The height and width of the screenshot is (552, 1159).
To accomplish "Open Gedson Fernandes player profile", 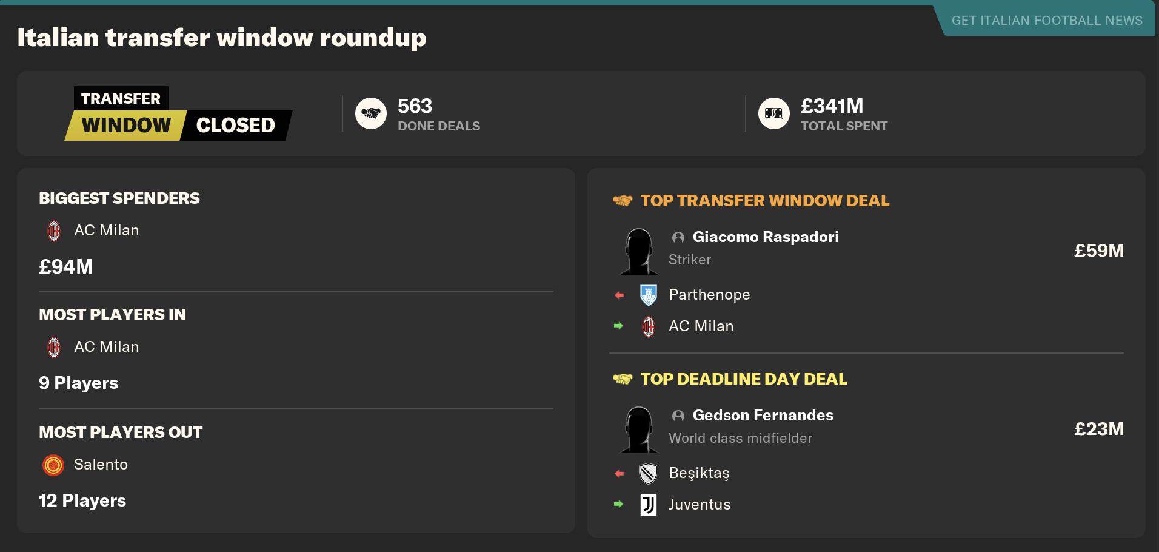I will coord(763,415).
